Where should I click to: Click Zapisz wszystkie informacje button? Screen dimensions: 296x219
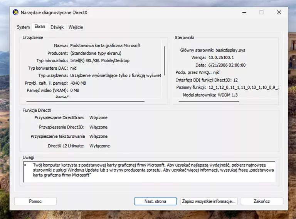(x=209, y=201)
